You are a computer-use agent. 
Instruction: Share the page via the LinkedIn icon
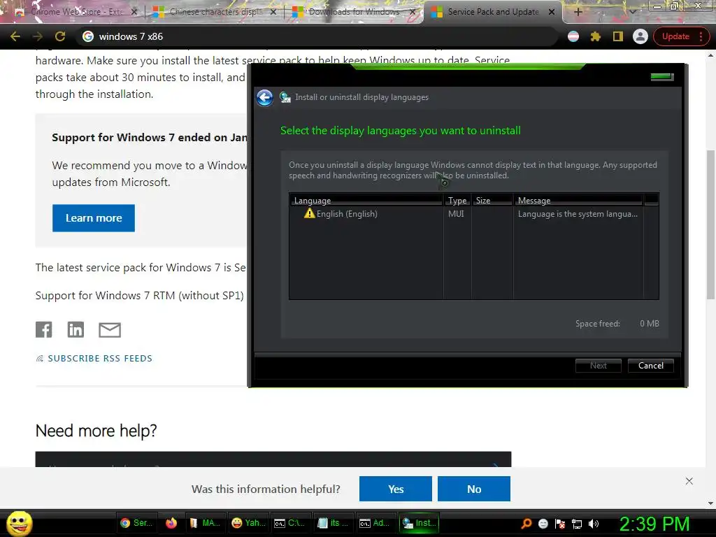[x=76, y=330]
